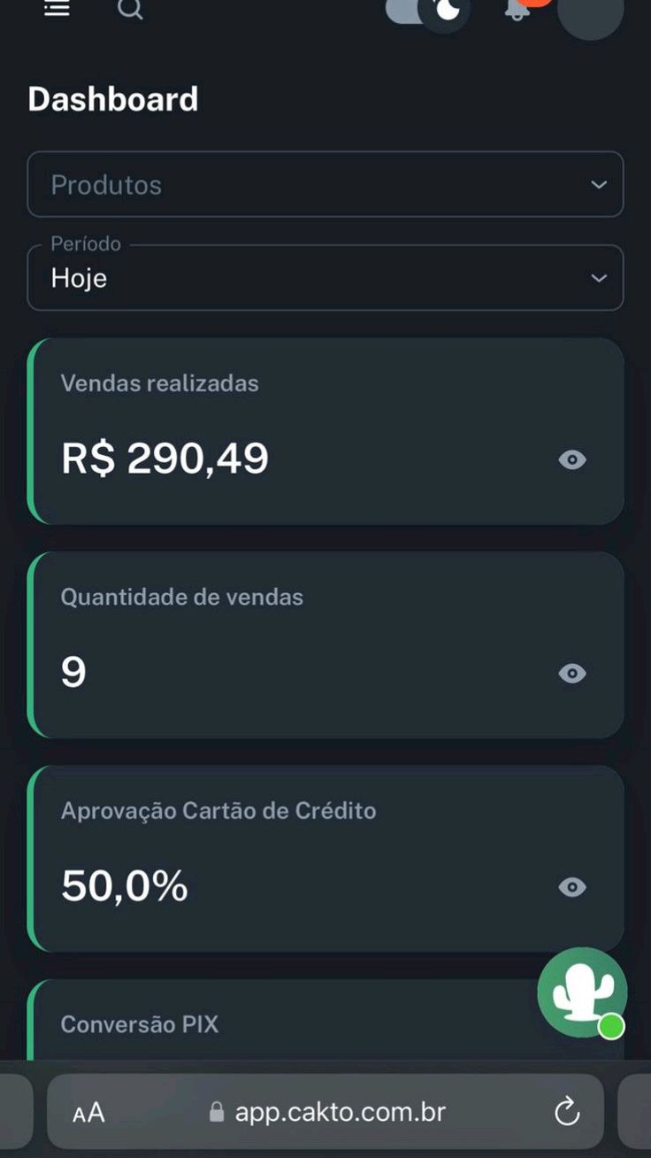Reload the page with refresh icon
Viewport: 651px width, 1158px height.
coord(567,1112)
